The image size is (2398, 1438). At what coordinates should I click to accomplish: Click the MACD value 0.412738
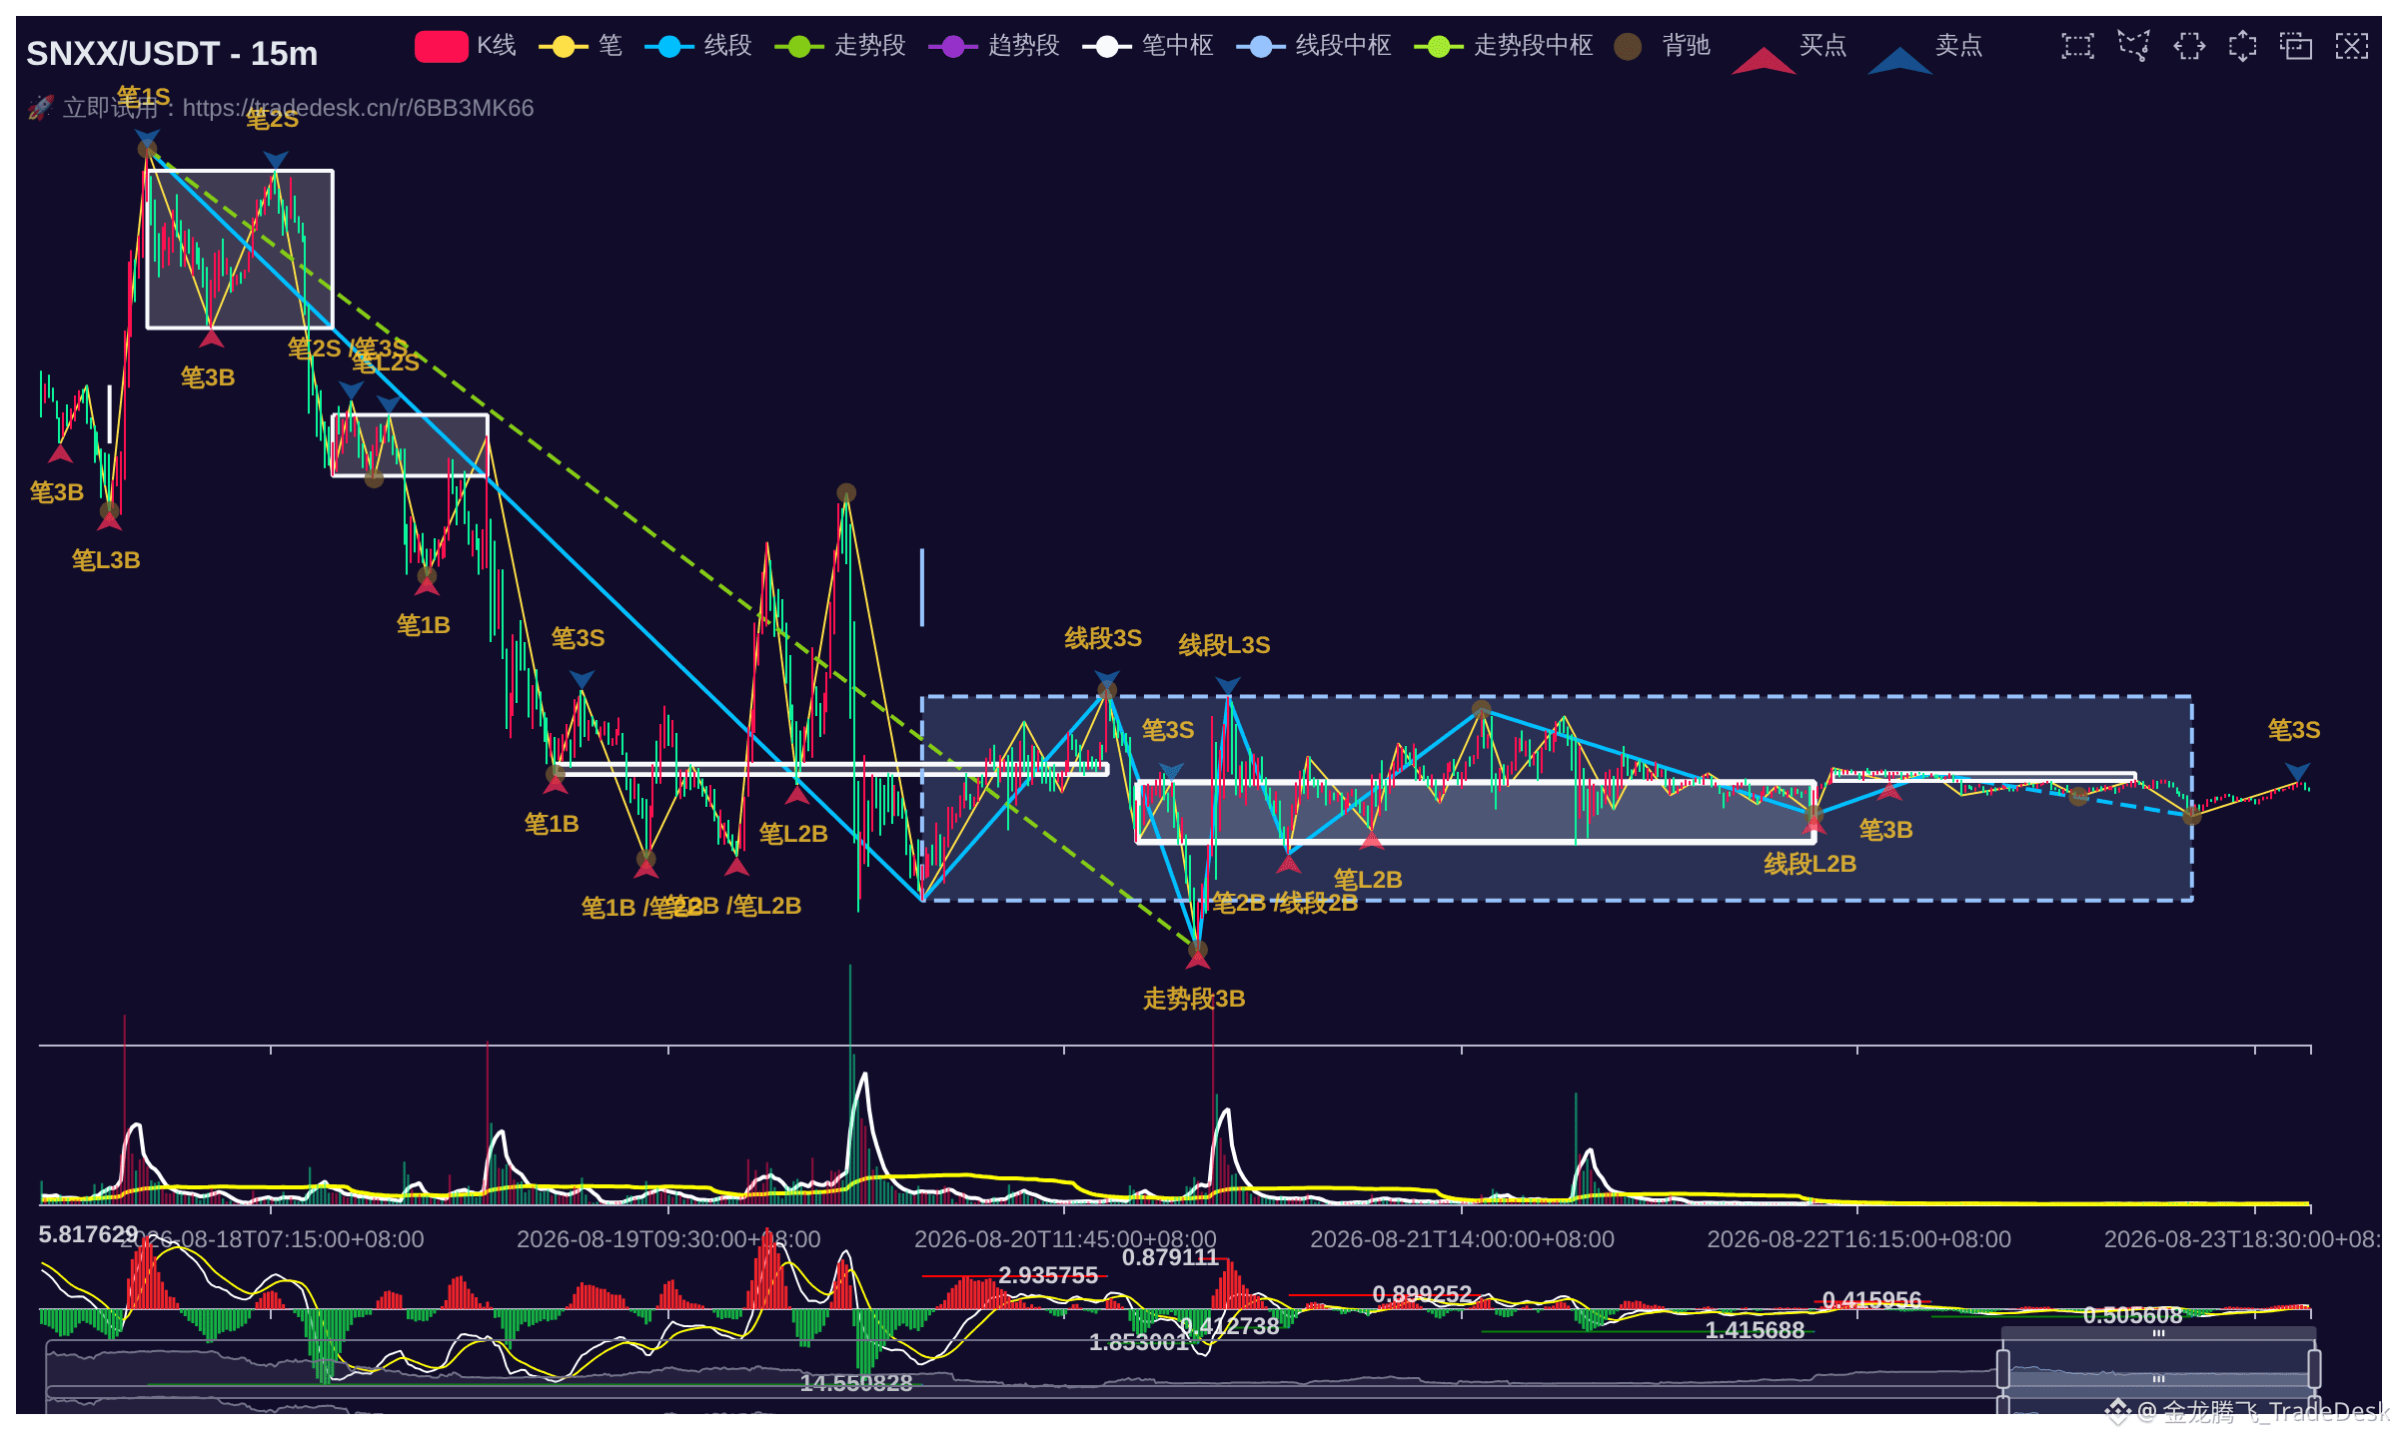click(x=1229, y=1326)
